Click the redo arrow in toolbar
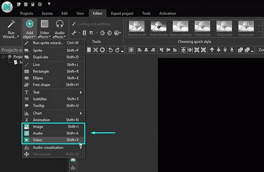This screenshot has height=172, width=264. 117,50
